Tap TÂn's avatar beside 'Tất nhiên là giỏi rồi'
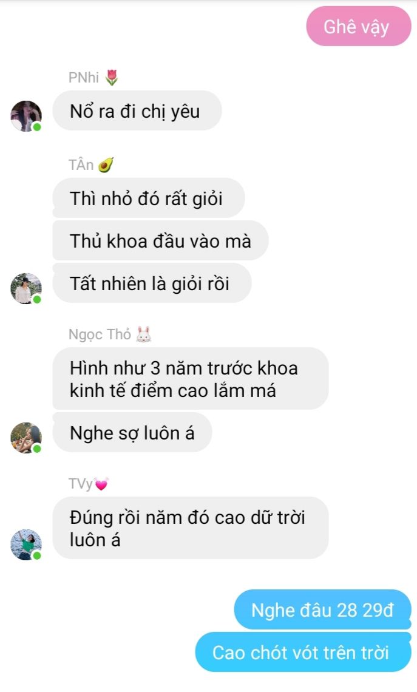Screen dimensions: 417x692 (x=26, y=288)
